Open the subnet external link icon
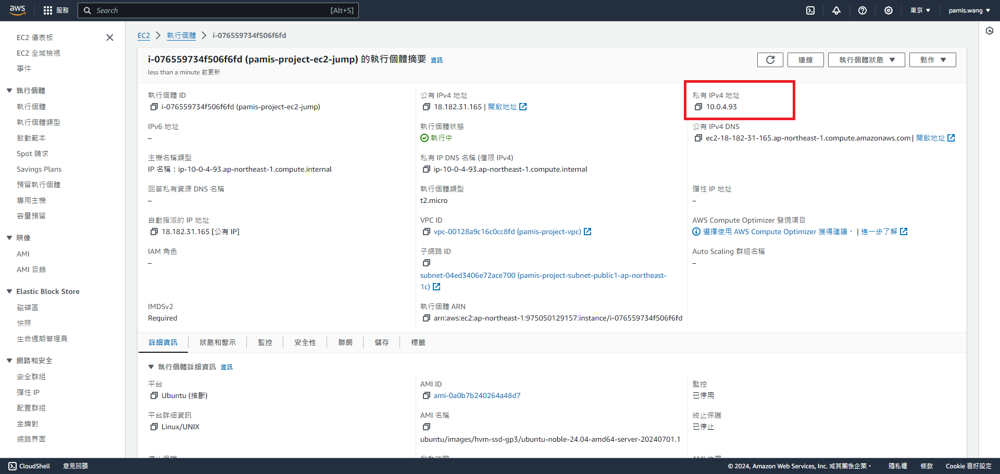 [x=436, y=287]
